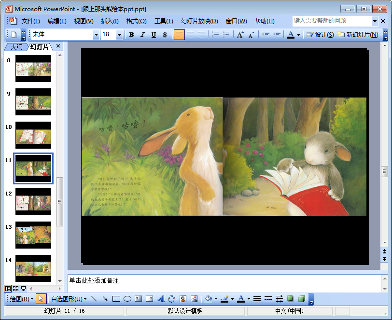Image resolution: width=392 pixels, height=320 pixels.
Task: Increase the indent level
Action: (277, 34)
